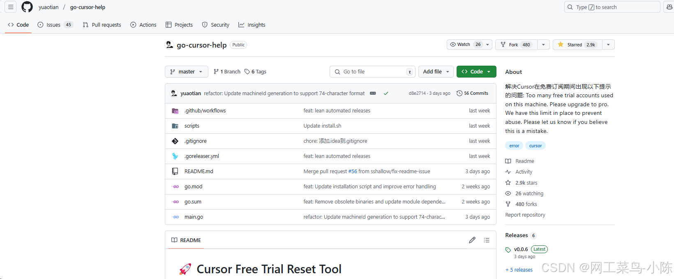
Task: Click the cursor topic tag
Action: [x=536, y=146]
